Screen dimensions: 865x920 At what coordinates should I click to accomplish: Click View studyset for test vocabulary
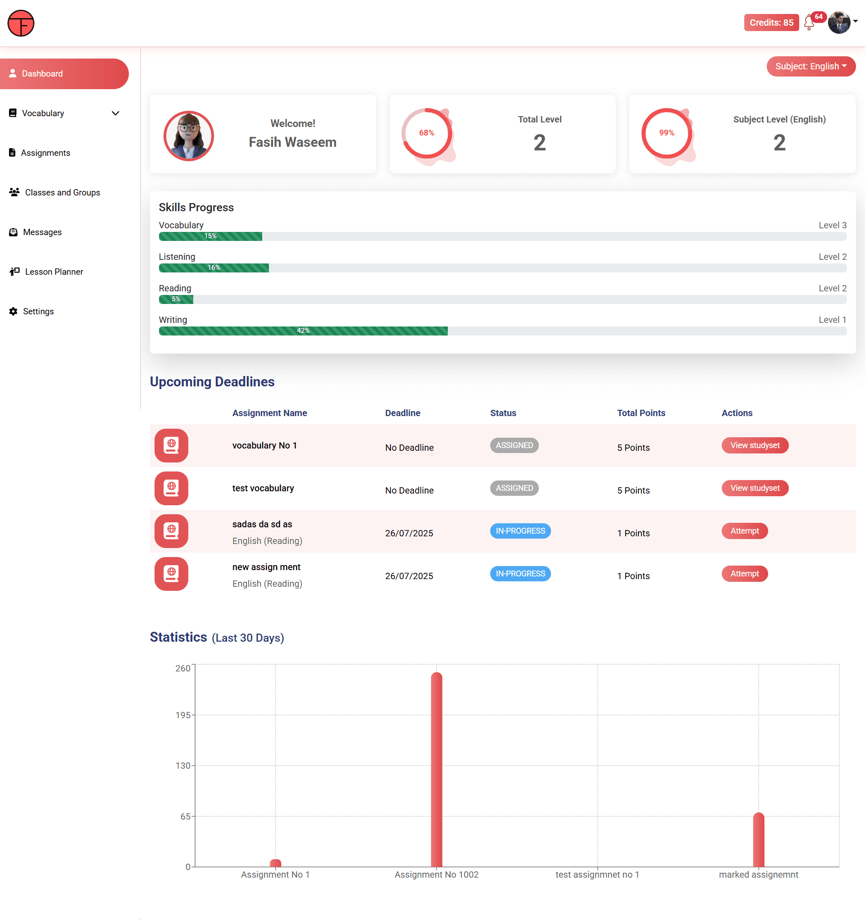(754, 488)
